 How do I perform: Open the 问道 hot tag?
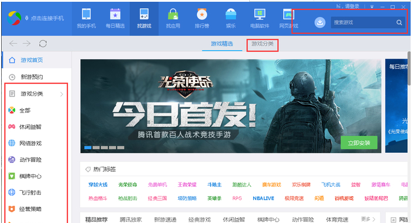click(x=319, y=198)
